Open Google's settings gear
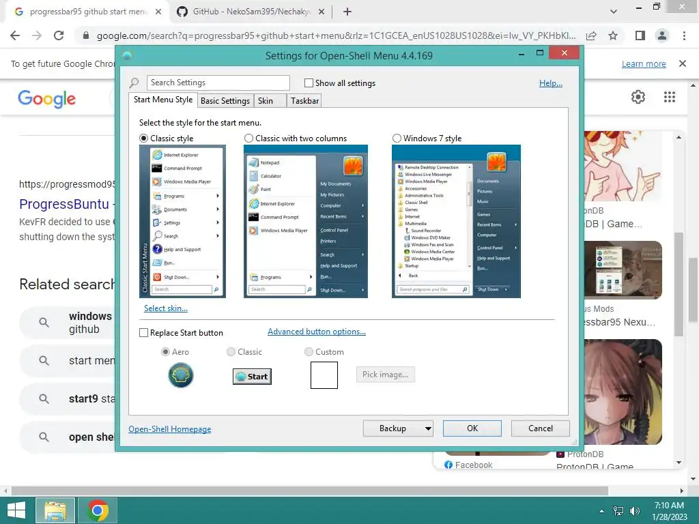The height and width of the screenshot is (524, 699). click(x=638, y=97)
